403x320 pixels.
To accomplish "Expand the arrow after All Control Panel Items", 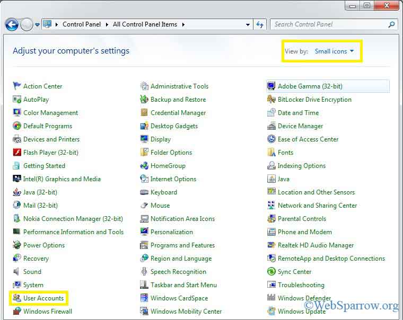I will [183, 25].
